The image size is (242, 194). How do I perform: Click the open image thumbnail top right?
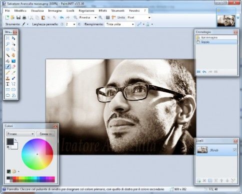click(226, 21)
